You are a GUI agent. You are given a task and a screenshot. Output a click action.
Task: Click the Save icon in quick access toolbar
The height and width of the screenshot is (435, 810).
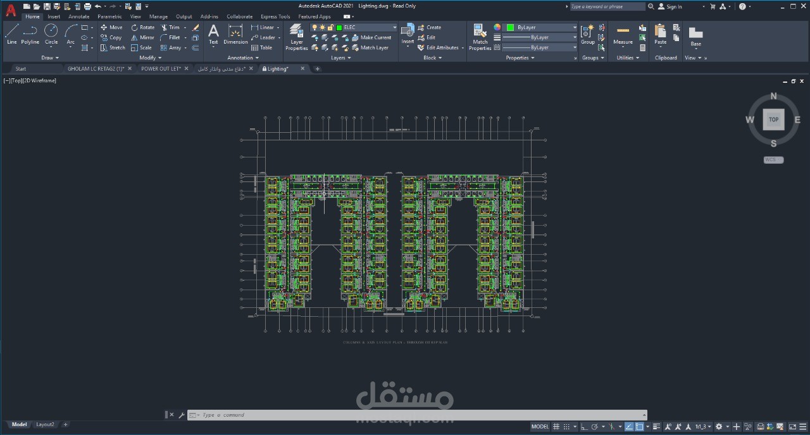[47, 6]
